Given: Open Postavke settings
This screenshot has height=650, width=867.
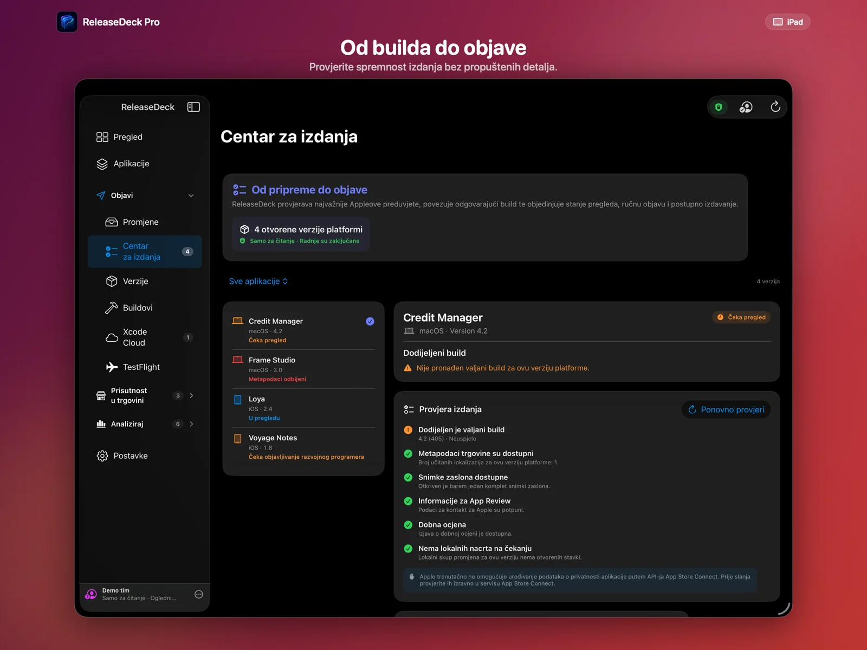Looking at the screenshot, I should click(x=145, y=456).
